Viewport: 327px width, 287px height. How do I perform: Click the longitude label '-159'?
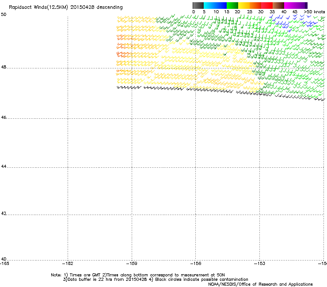pos(132,264)
